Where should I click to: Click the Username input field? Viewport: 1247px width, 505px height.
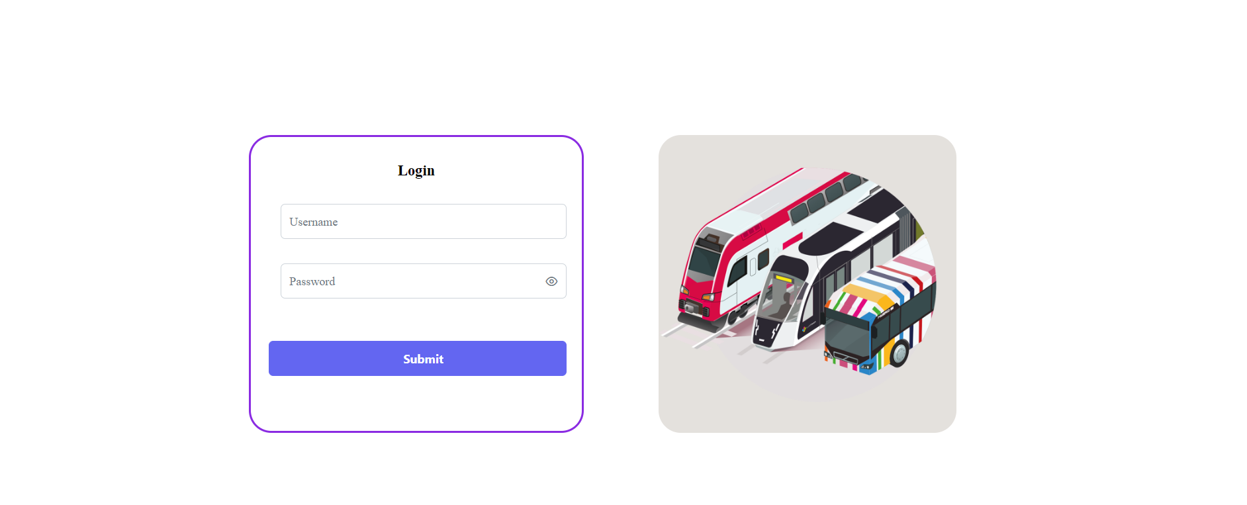coord(424,222)
